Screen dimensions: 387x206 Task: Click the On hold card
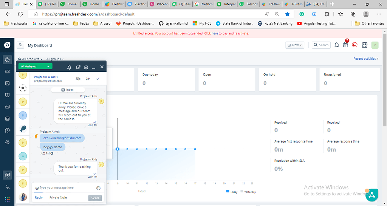(288, 79)
